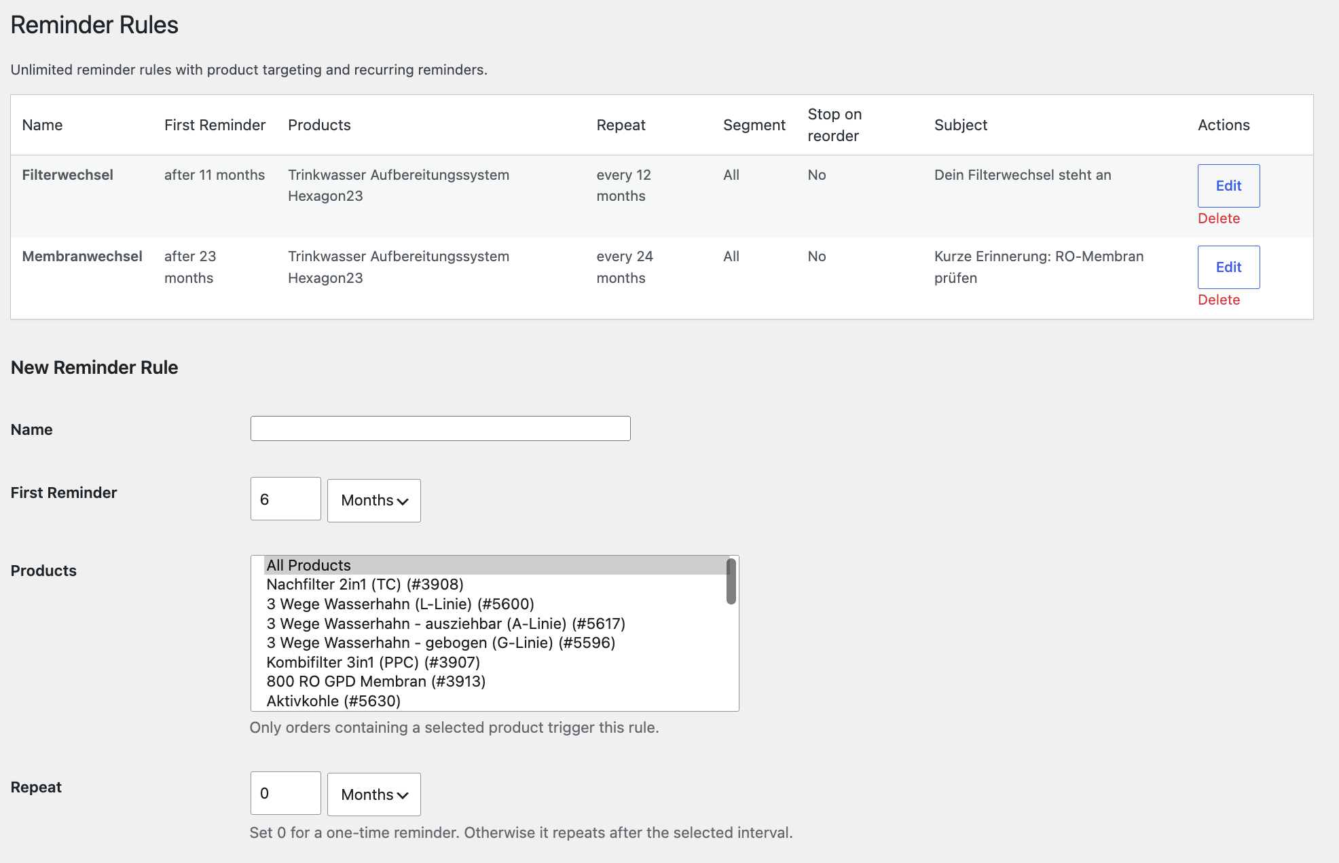Click the Repeat column header
This screenshot has width=1339, height=863.
tap(621, 125)
